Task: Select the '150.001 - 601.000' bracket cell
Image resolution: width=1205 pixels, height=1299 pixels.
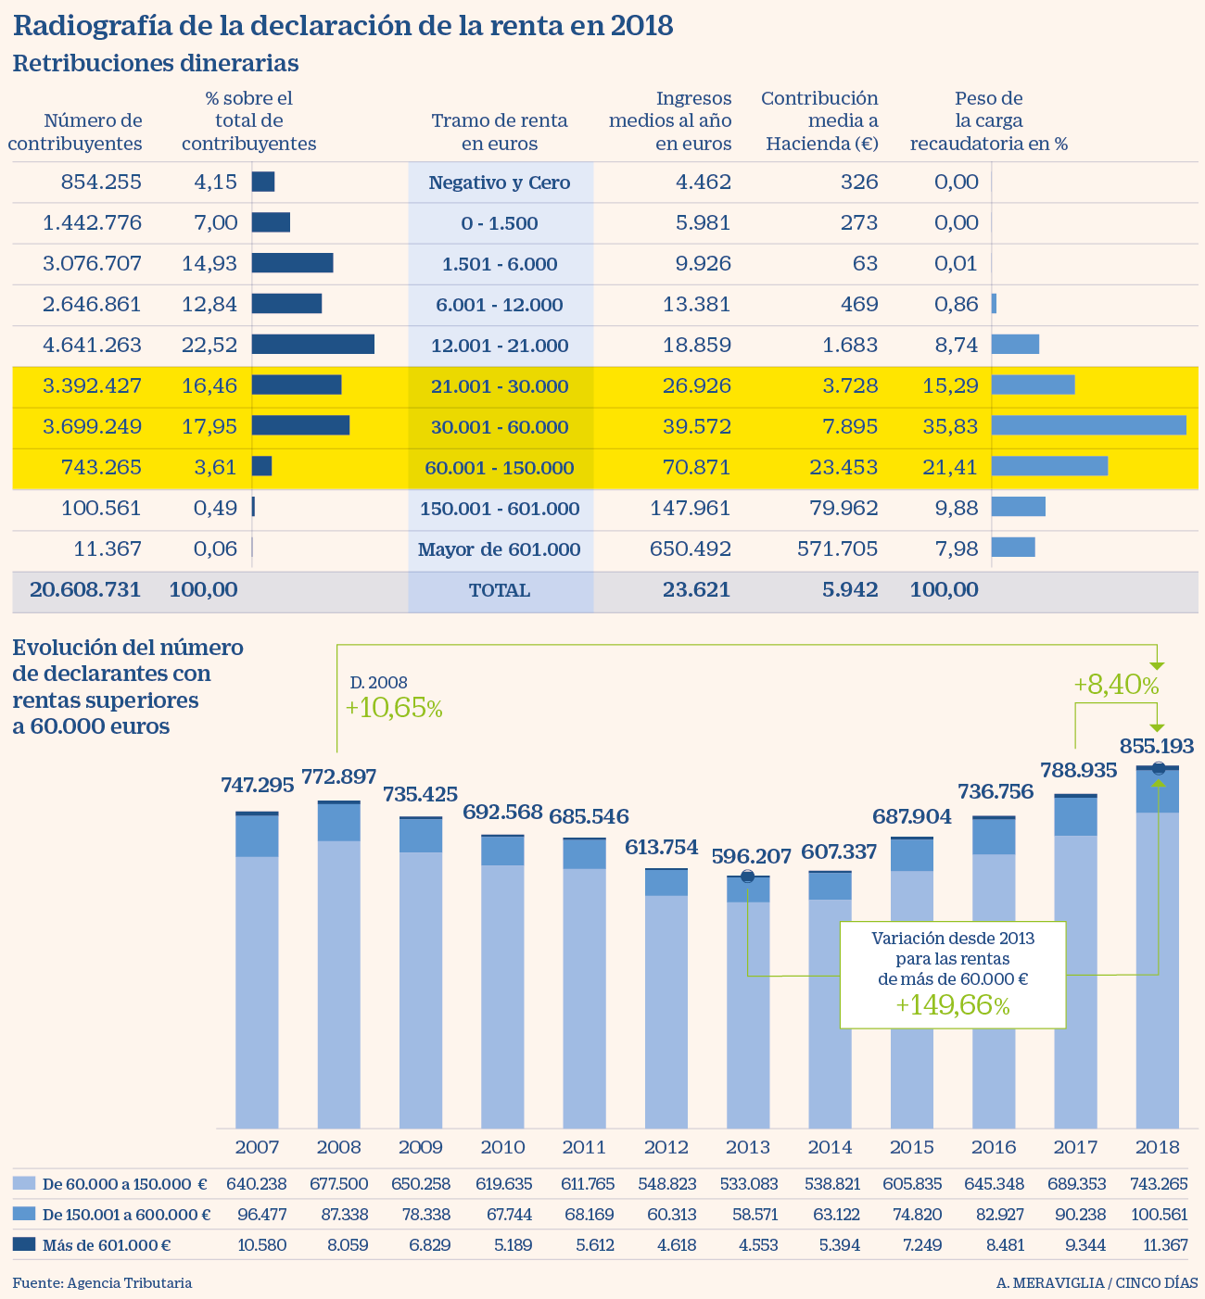Action: pyautogui.click(x=500, y=509)
